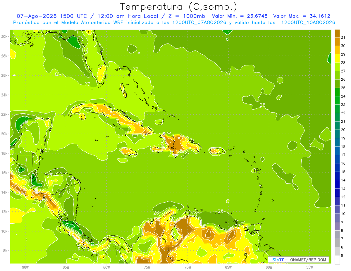Viewport: 351px width, 271px height.
Task: Select the '55W' longitude axis label
Action: click(310, 267)
